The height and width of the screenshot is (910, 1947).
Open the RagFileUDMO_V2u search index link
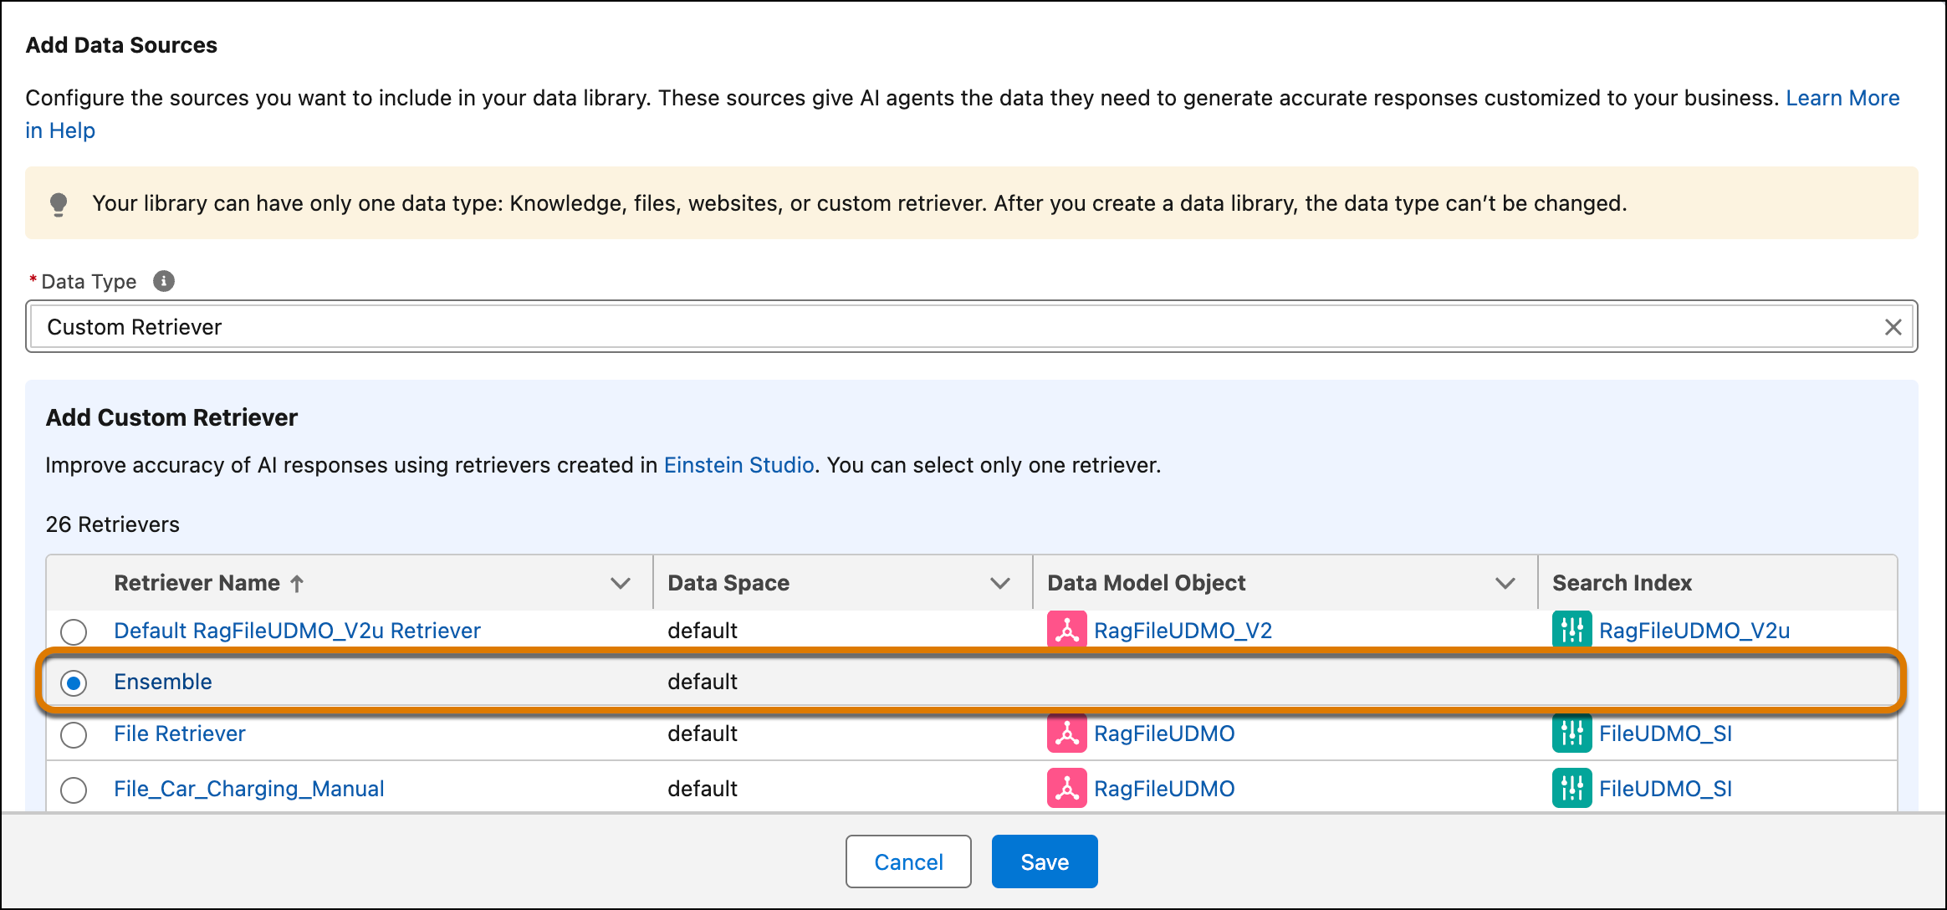1694,631
